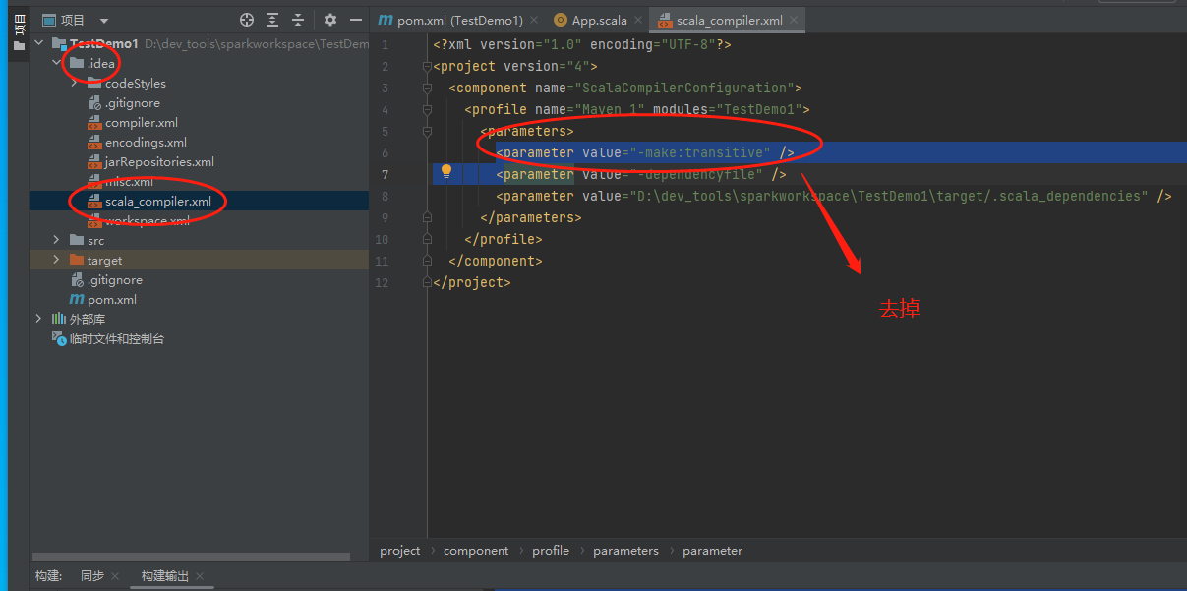Expand the src folder

tap(57, 241)
